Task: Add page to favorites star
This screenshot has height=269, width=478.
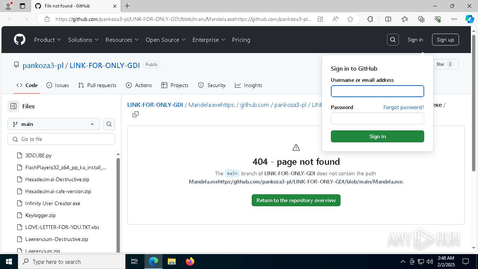Action: [x=350, y=19]
